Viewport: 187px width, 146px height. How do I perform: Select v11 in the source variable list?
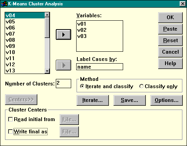pos(25,58)
